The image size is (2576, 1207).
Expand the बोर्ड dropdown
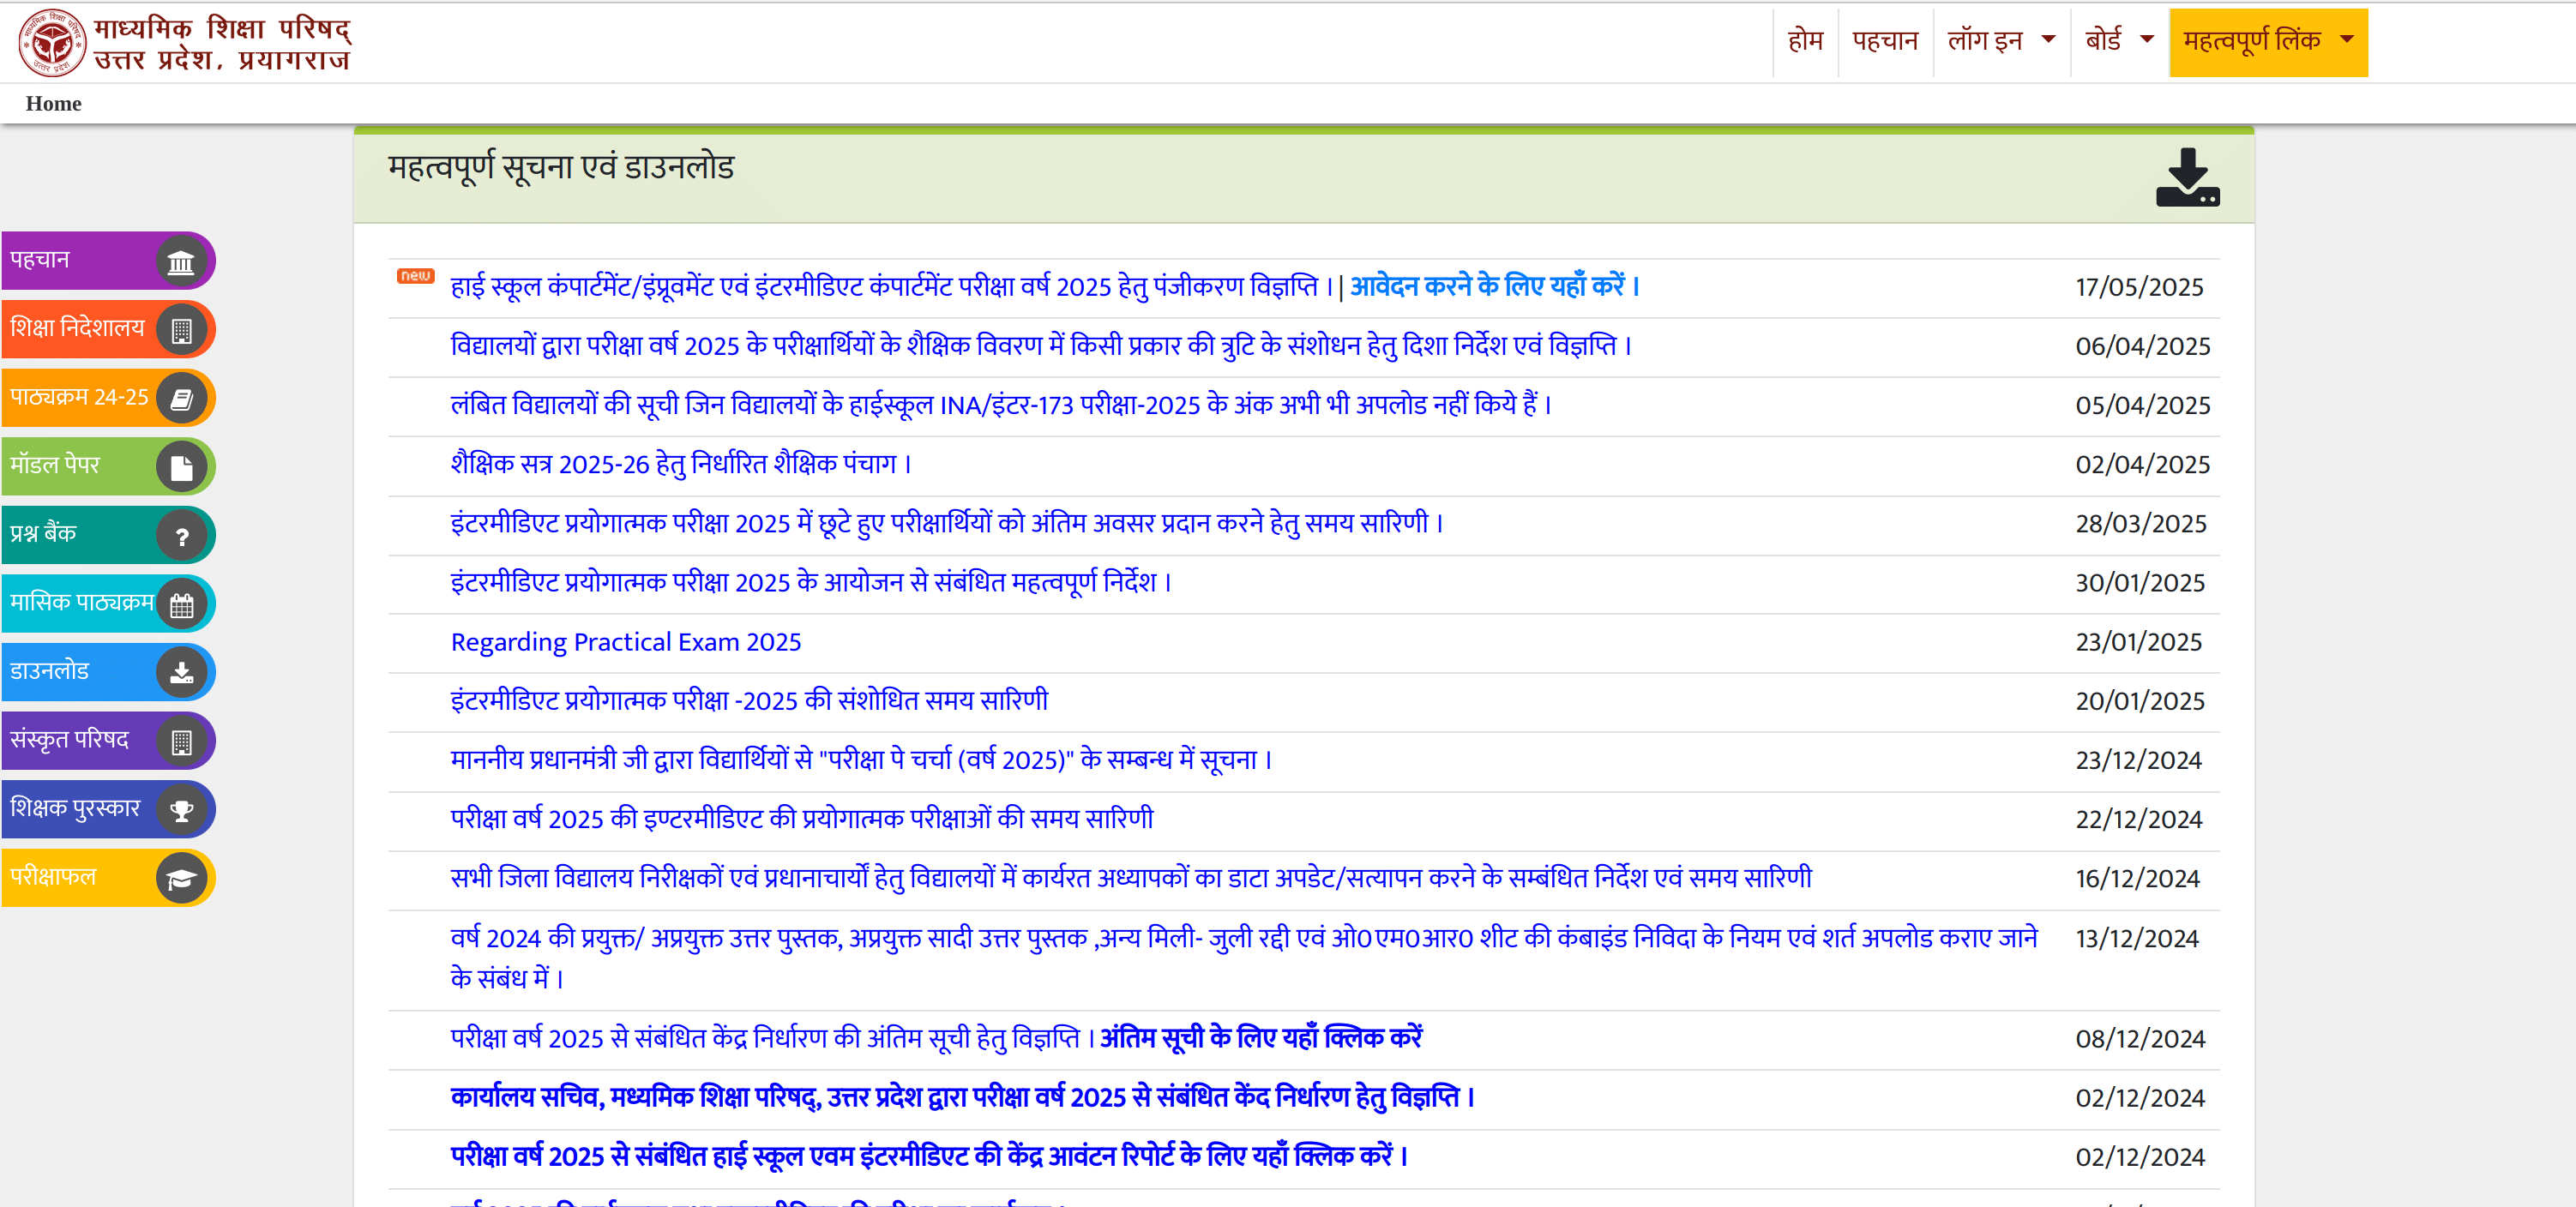click(2118, 41)
